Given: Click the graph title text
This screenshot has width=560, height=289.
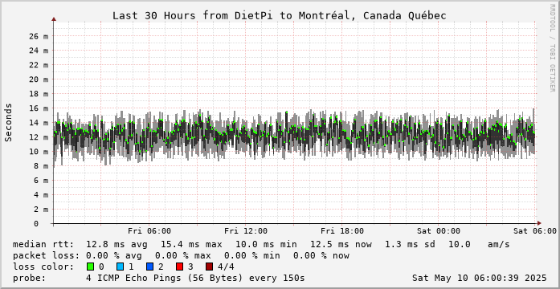Looking at the screenshot, I should coord(280,16).
